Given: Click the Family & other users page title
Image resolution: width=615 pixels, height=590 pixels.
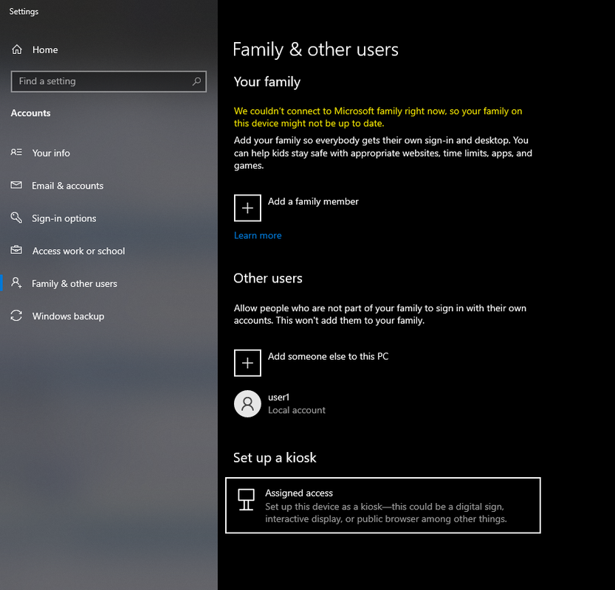Looking at the screenshot, I should [x=315, y=49].
